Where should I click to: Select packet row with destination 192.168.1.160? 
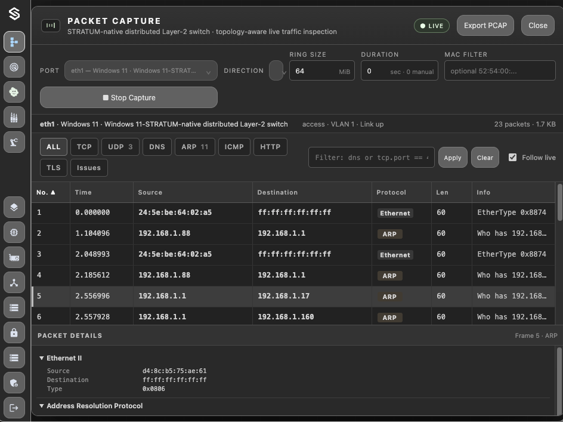(x=293, y=316)
